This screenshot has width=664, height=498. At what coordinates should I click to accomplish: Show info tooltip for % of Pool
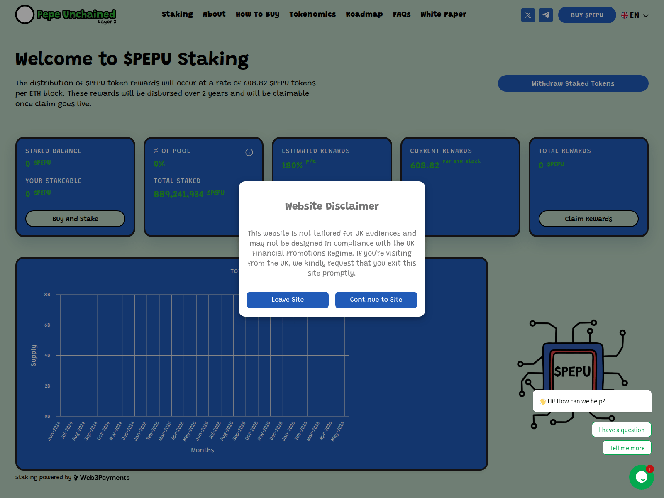(x=249, y=152)
